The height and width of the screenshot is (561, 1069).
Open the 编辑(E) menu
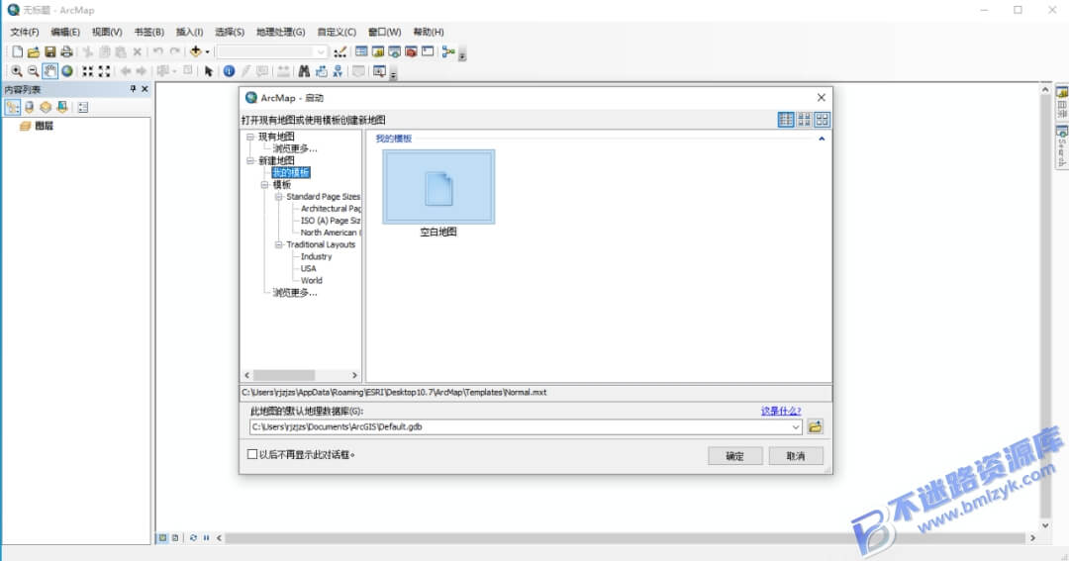[x=65, y=32]
